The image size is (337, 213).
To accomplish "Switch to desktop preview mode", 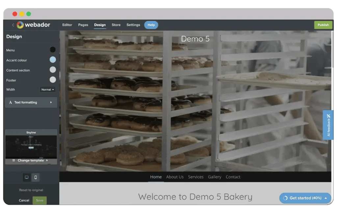I will (27, 177).
